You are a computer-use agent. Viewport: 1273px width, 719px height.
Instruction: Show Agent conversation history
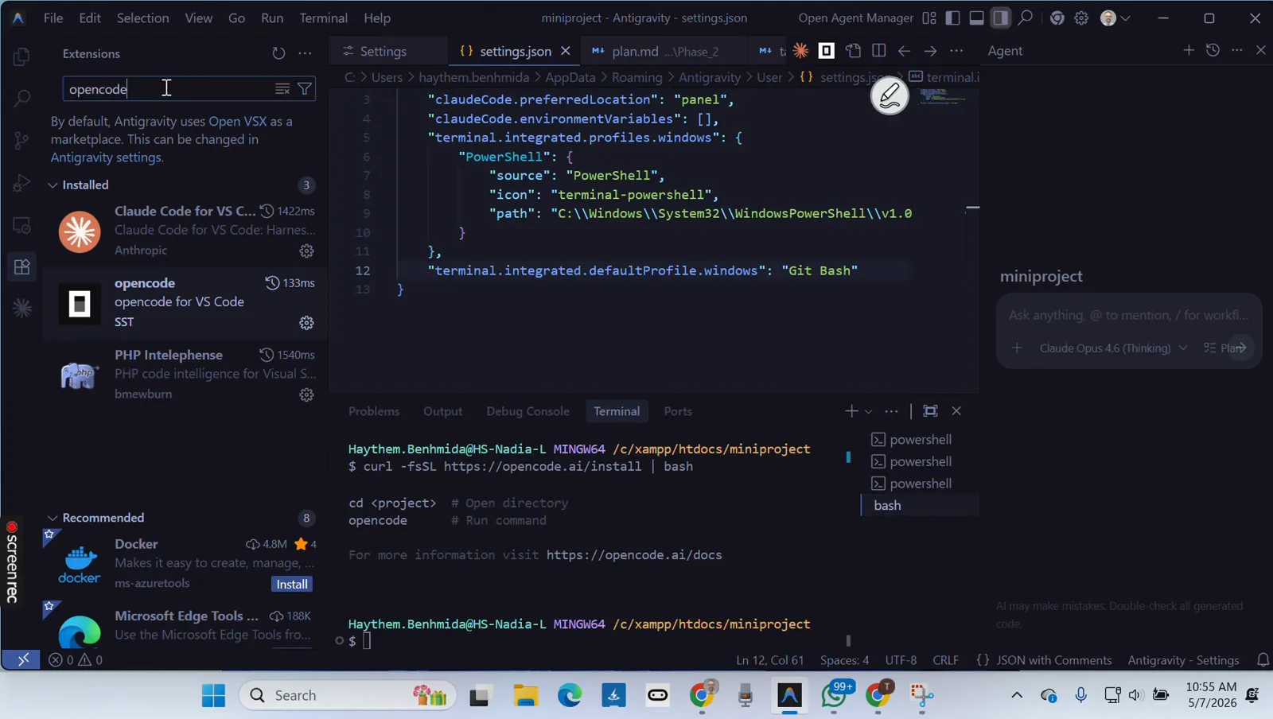(x=1213, y=50)
